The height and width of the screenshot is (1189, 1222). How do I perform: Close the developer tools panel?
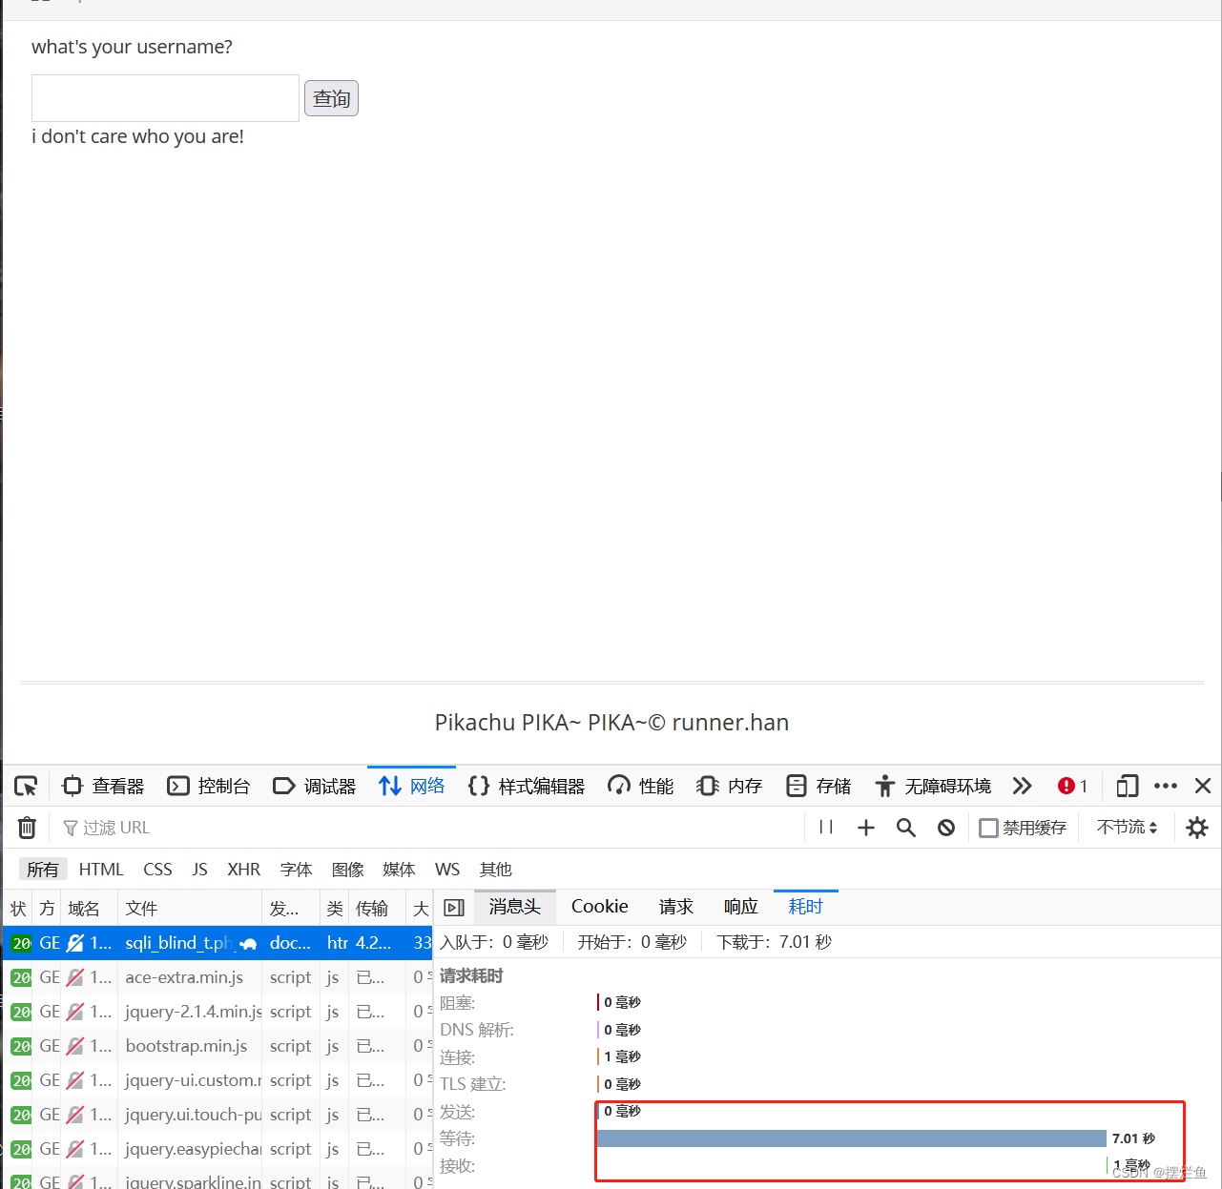pos(1203,786)
